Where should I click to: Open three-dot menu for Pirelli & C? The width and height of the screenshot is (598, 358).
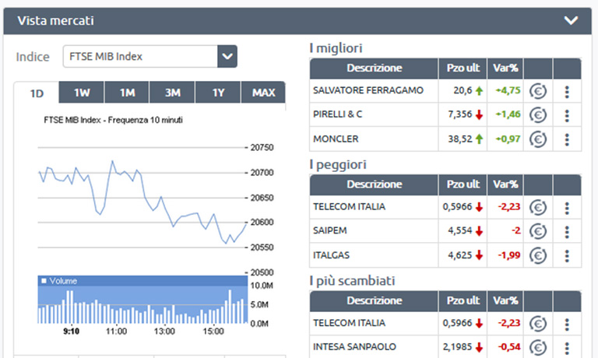tap(567, 115)
